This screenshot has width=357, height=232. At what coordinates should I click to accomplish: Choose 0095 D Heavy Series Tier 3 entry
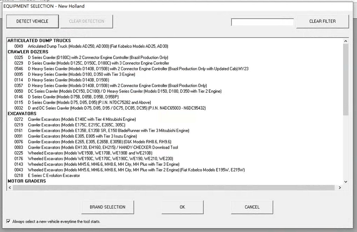pyautogui.click(x=81, y=74)
